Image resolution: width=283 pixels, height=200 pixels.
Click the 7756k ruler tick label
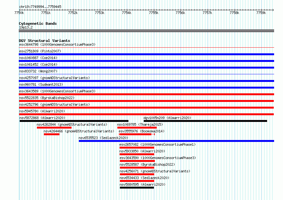click(181, 13)
